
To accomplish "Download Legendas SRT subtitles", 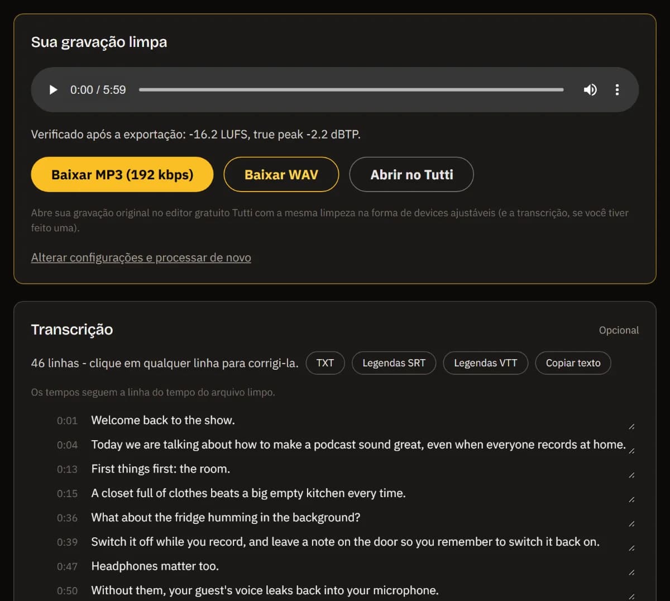I will [x=394, y=363].
